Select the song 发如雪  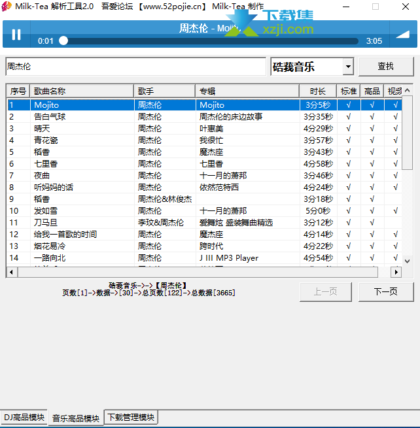click(46, 210)
